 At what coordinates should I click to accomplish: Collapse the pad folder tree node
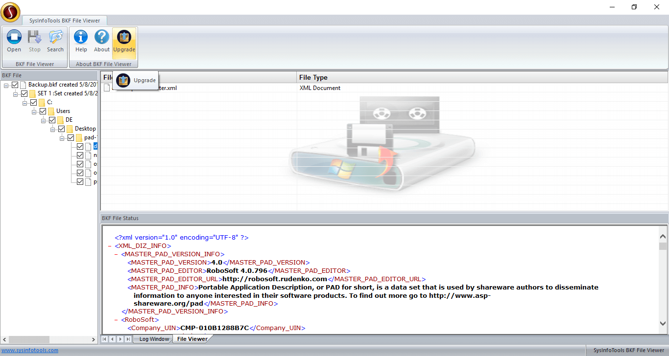click(x=62, y=138)
